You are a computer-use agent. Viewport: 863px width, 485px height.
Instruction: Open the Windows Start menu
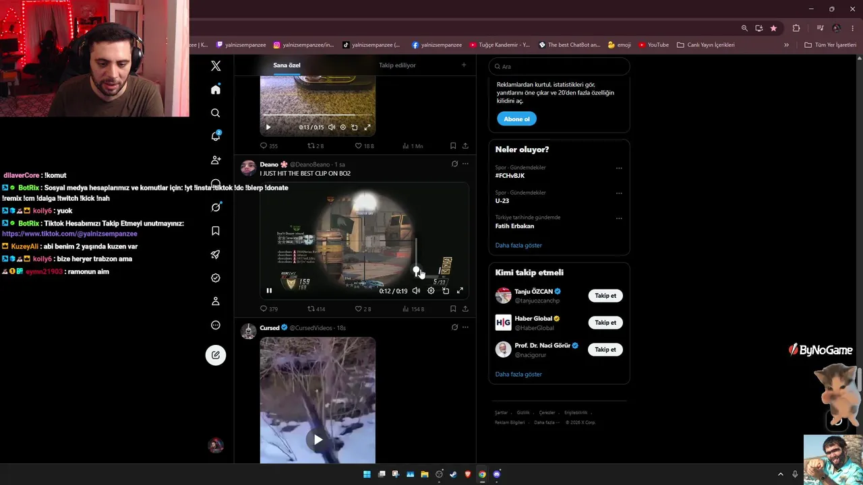367,474
